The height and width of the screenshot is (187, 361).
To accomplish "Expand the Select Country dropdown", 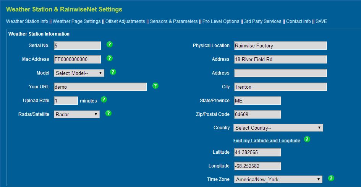I will pos(278,128).
